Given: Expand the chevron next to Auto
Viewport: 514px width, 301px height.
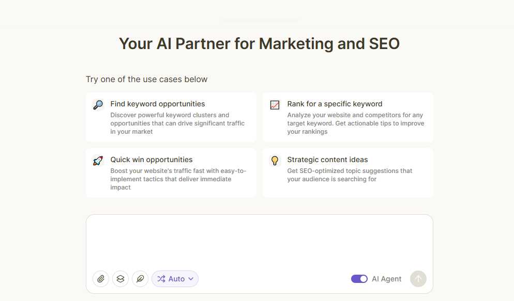Looking at the screenshot, I should click(191, 279).
